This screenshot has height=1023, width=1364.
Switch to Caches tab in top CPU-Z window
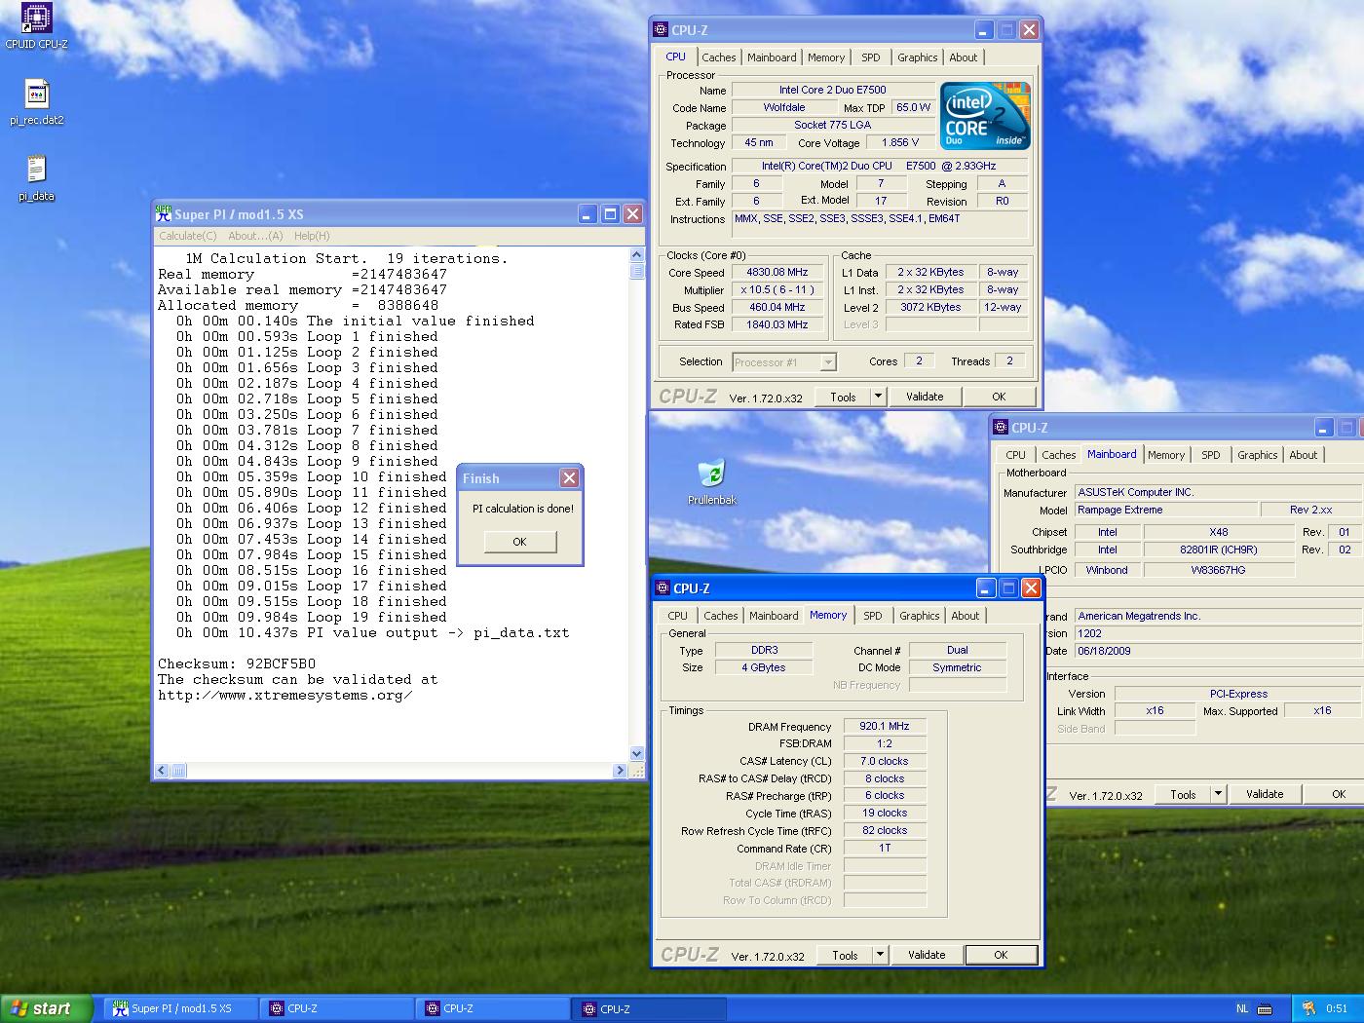(x=718, y=57)
